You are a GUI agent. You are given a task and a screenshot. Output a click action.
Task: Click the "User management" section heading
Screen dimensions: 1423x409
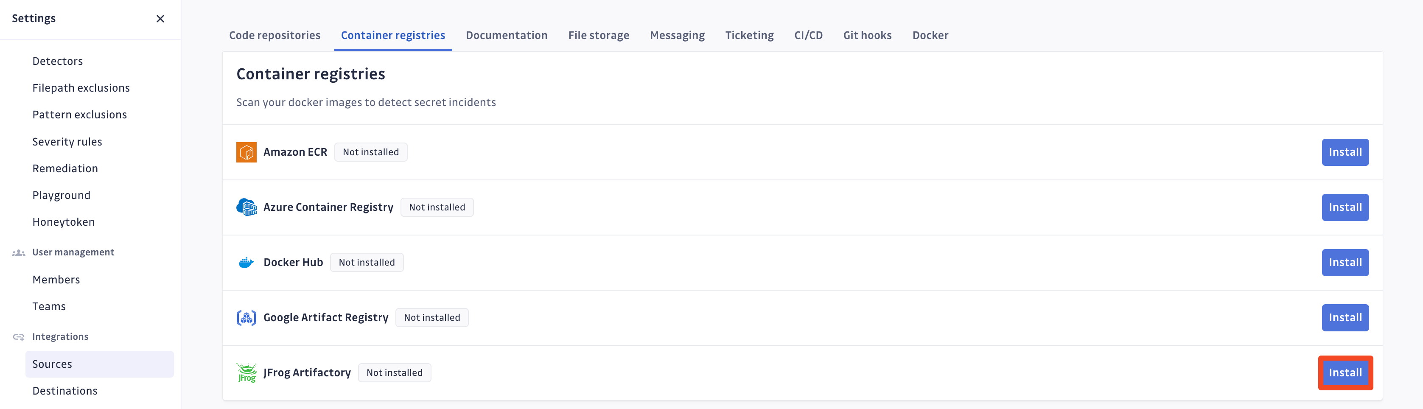click(73, 252)
